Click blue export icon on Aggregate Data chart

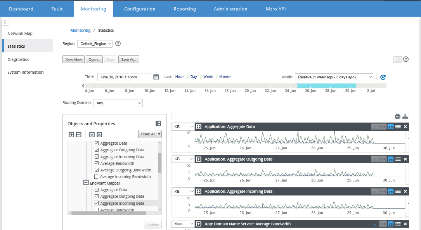pos(391,127)
